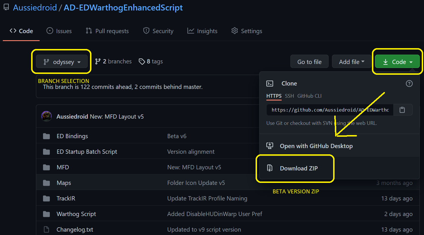Screen dimensions: 424x235
Task: Click the Go to file button
Action: [x=309, y=62]
